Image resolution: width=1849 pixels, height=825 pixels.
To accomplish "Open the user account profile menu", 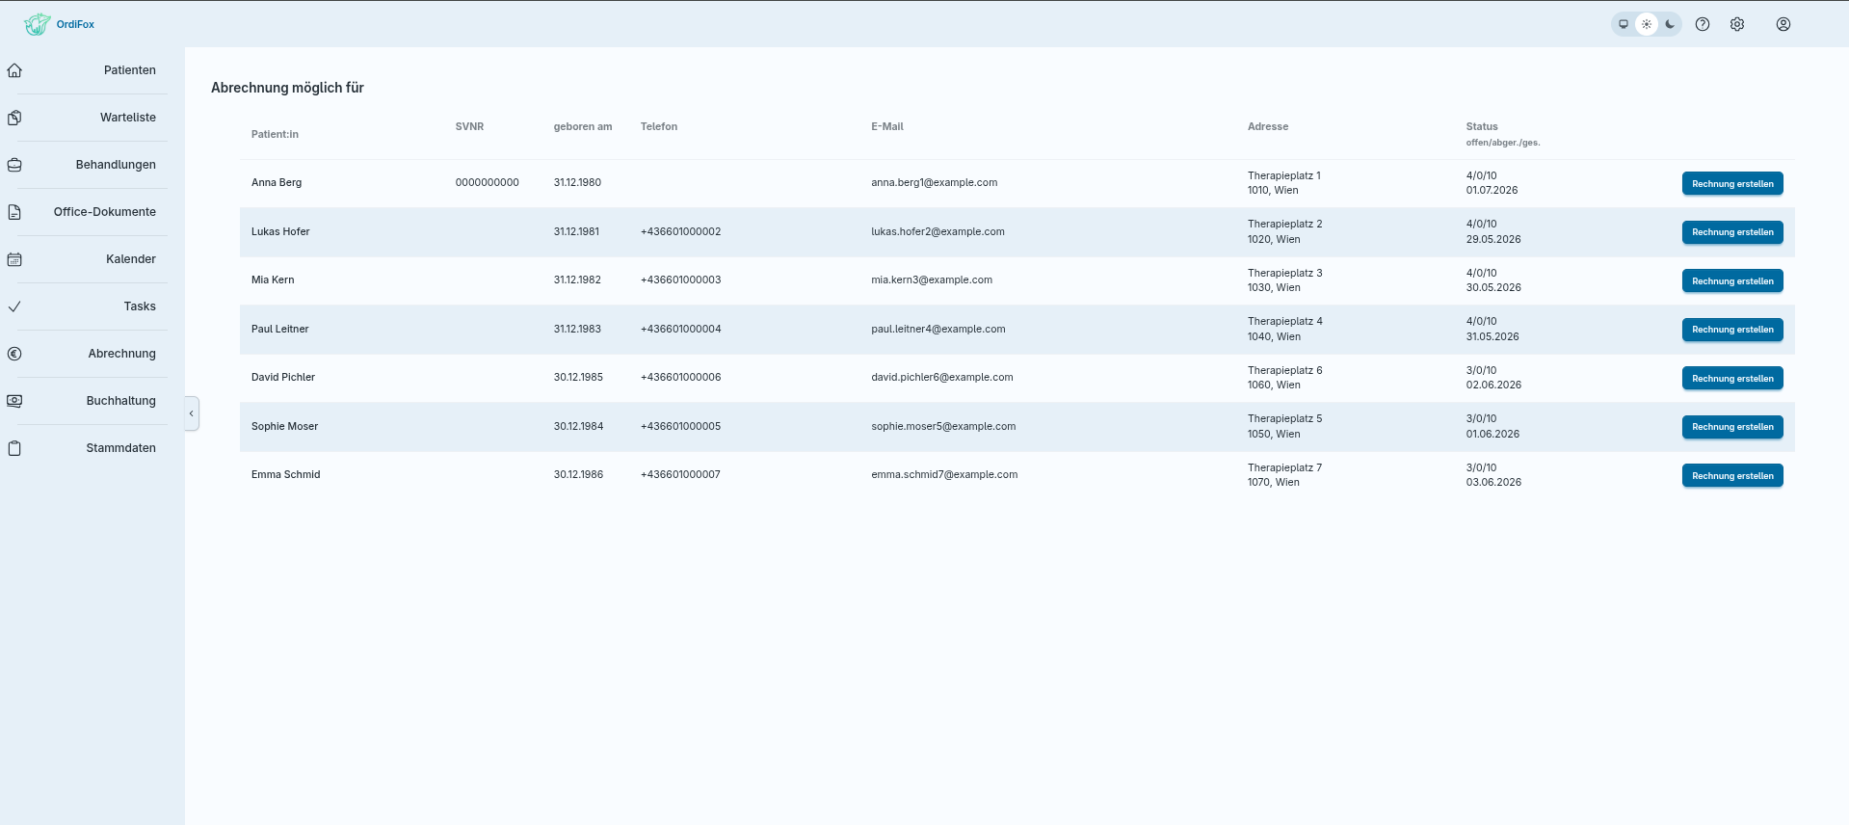I will [x=1783, y=24].
